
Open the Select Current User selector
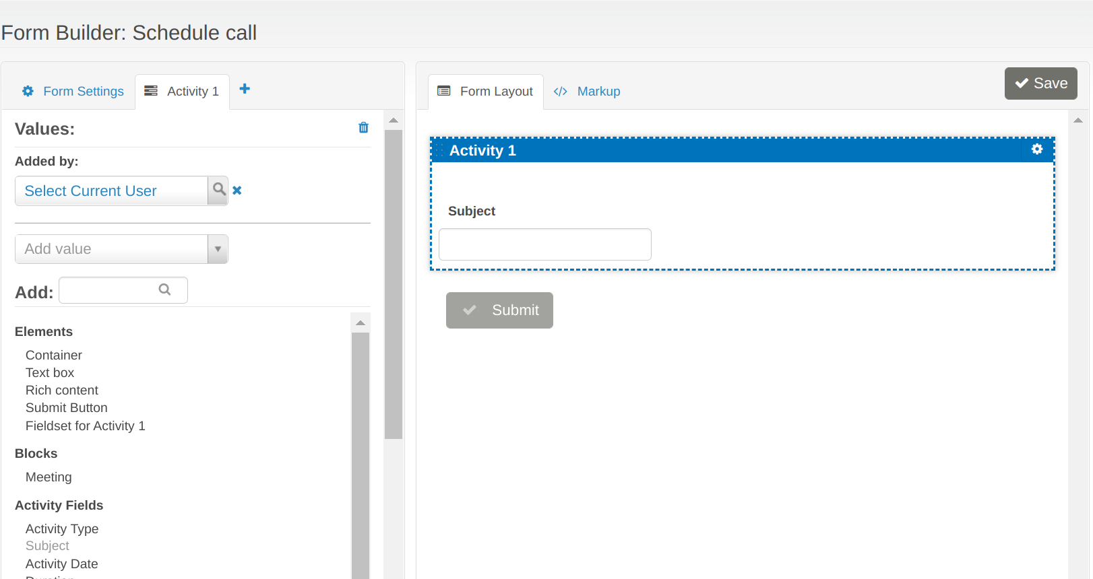[112, 191]
